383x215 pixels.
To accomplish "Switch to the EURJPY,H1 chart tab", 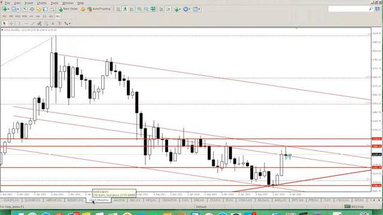I will coord(11,200).
